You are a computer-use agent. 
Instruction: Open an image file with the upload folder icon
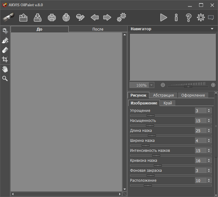pos(23,17)
